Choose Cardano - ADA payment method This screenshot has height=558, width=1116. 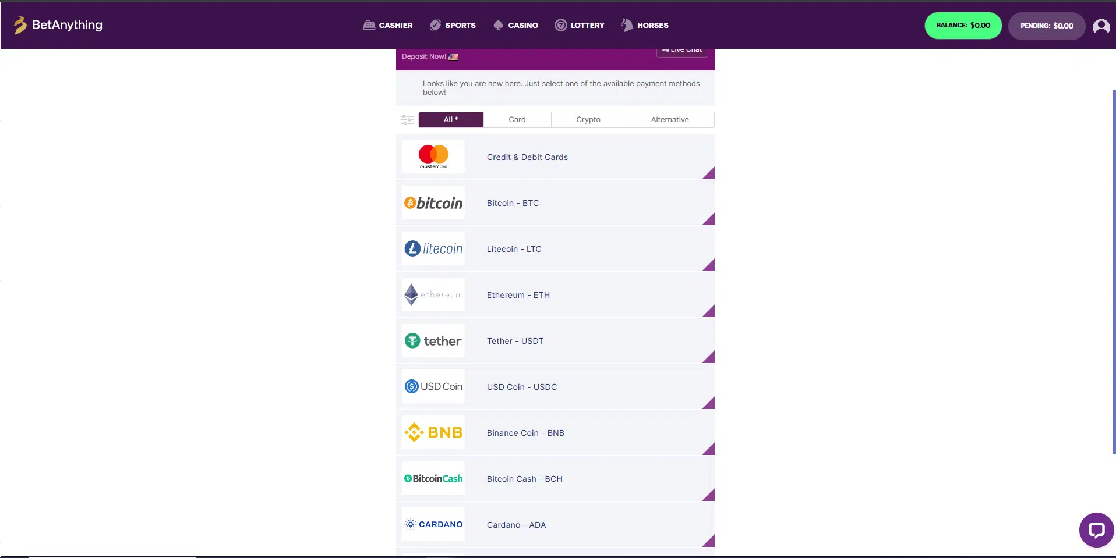pyautogui.click(x=555, y=525)
